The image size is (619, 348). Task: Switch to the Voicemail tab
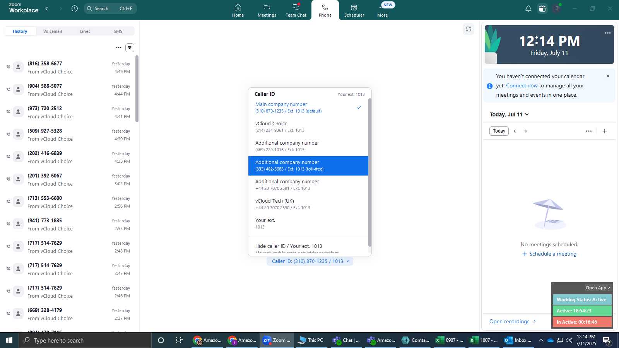(x=53, y=31)
